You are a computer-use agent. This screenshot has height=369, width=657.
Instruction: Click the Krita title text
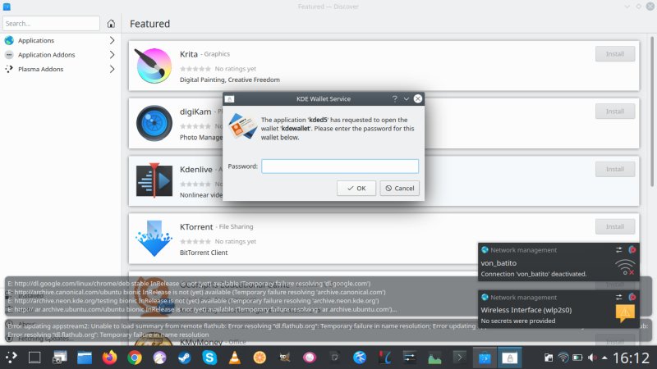[189, 54]
